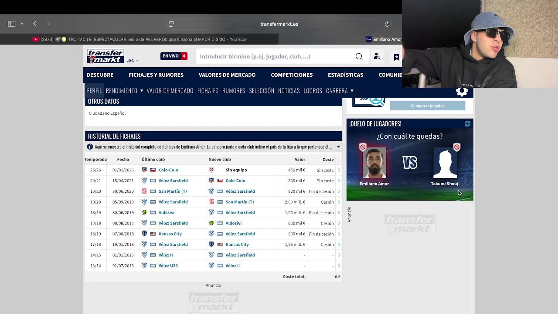Expand the transfer history info arrow
This screenshot has width=558, height=314.
point(338,147)
